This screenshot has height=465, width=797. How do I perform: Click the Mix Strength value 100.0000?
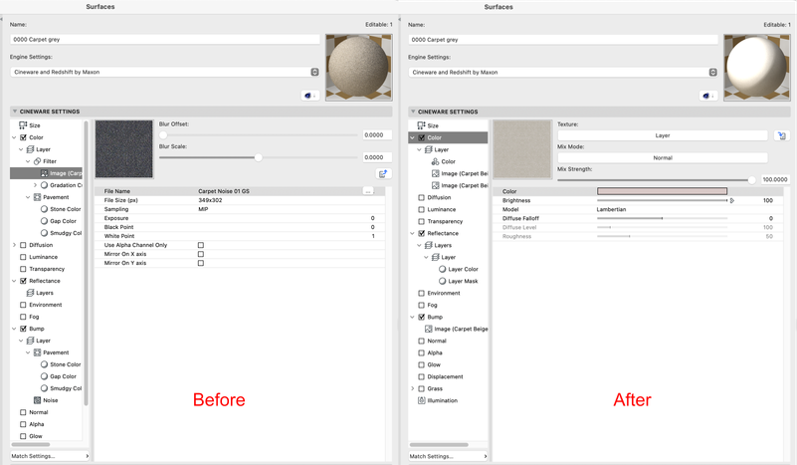[775, 179]
